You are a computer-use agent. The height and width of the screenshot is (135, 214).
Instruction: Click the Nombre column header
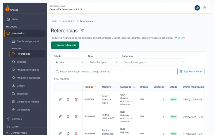click(106, 87)
